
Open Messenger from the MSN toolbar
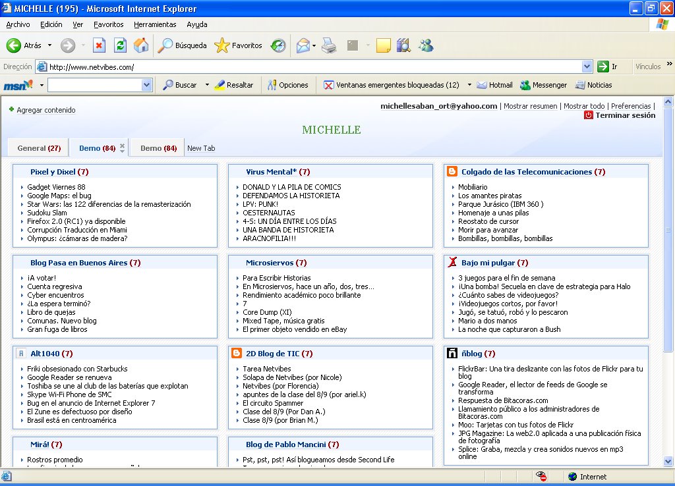[543, 85]
